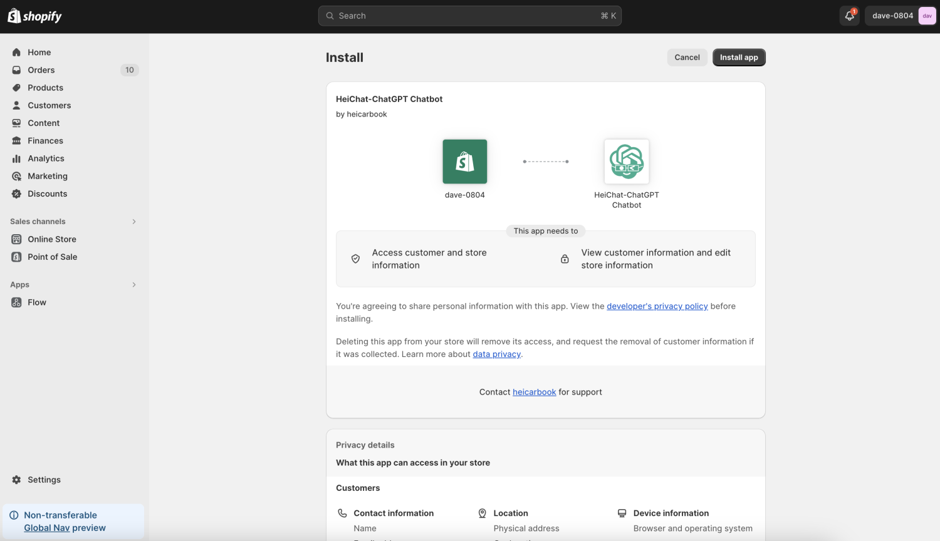
Task: Follow the heicarbook support link
Action: pyautogui.click(x=534, y=392)
